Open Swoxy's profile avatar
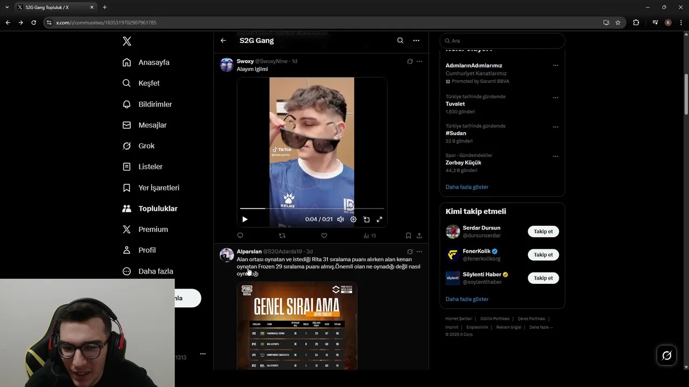 coord(227,65)
